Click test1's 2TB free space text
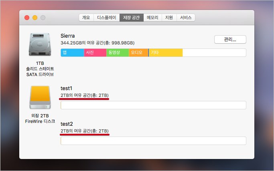Viewport: 274px width, 171px height. click(x=85, y=95)
